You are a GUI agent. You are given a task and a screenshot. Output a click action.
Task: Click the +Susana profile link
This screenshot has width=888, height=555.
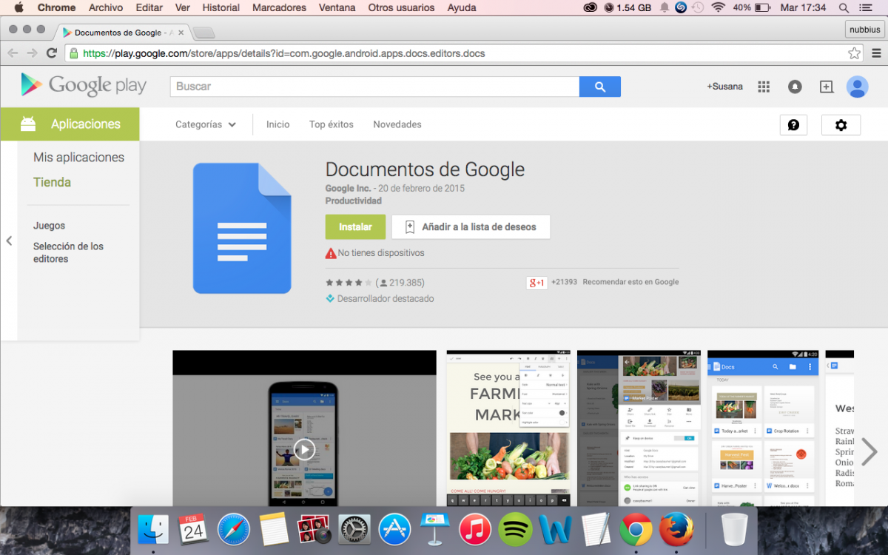pos(724,87)
